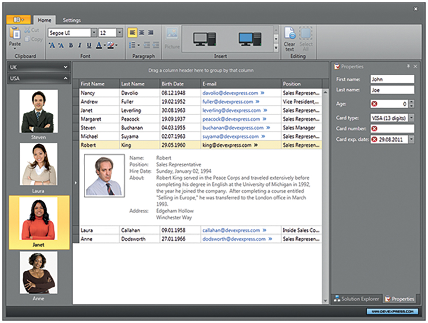This screenshot has height=323, width=428.
Task: Click Laura's photo thumbnail
Action: click(39, 164)
